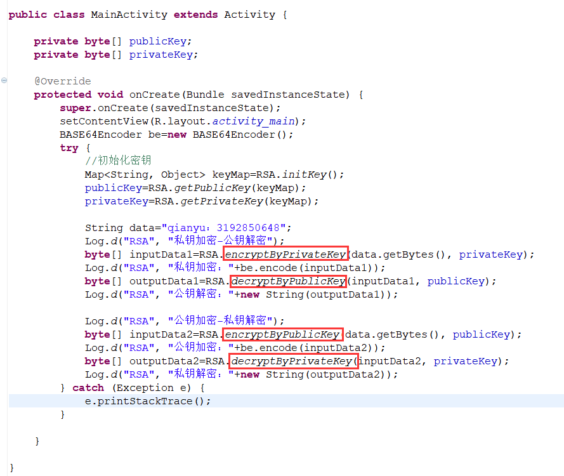This screenshot has width=564, height=476.
Task: Click the keyMap variable in Map declaration
Action: click(231, 175)
